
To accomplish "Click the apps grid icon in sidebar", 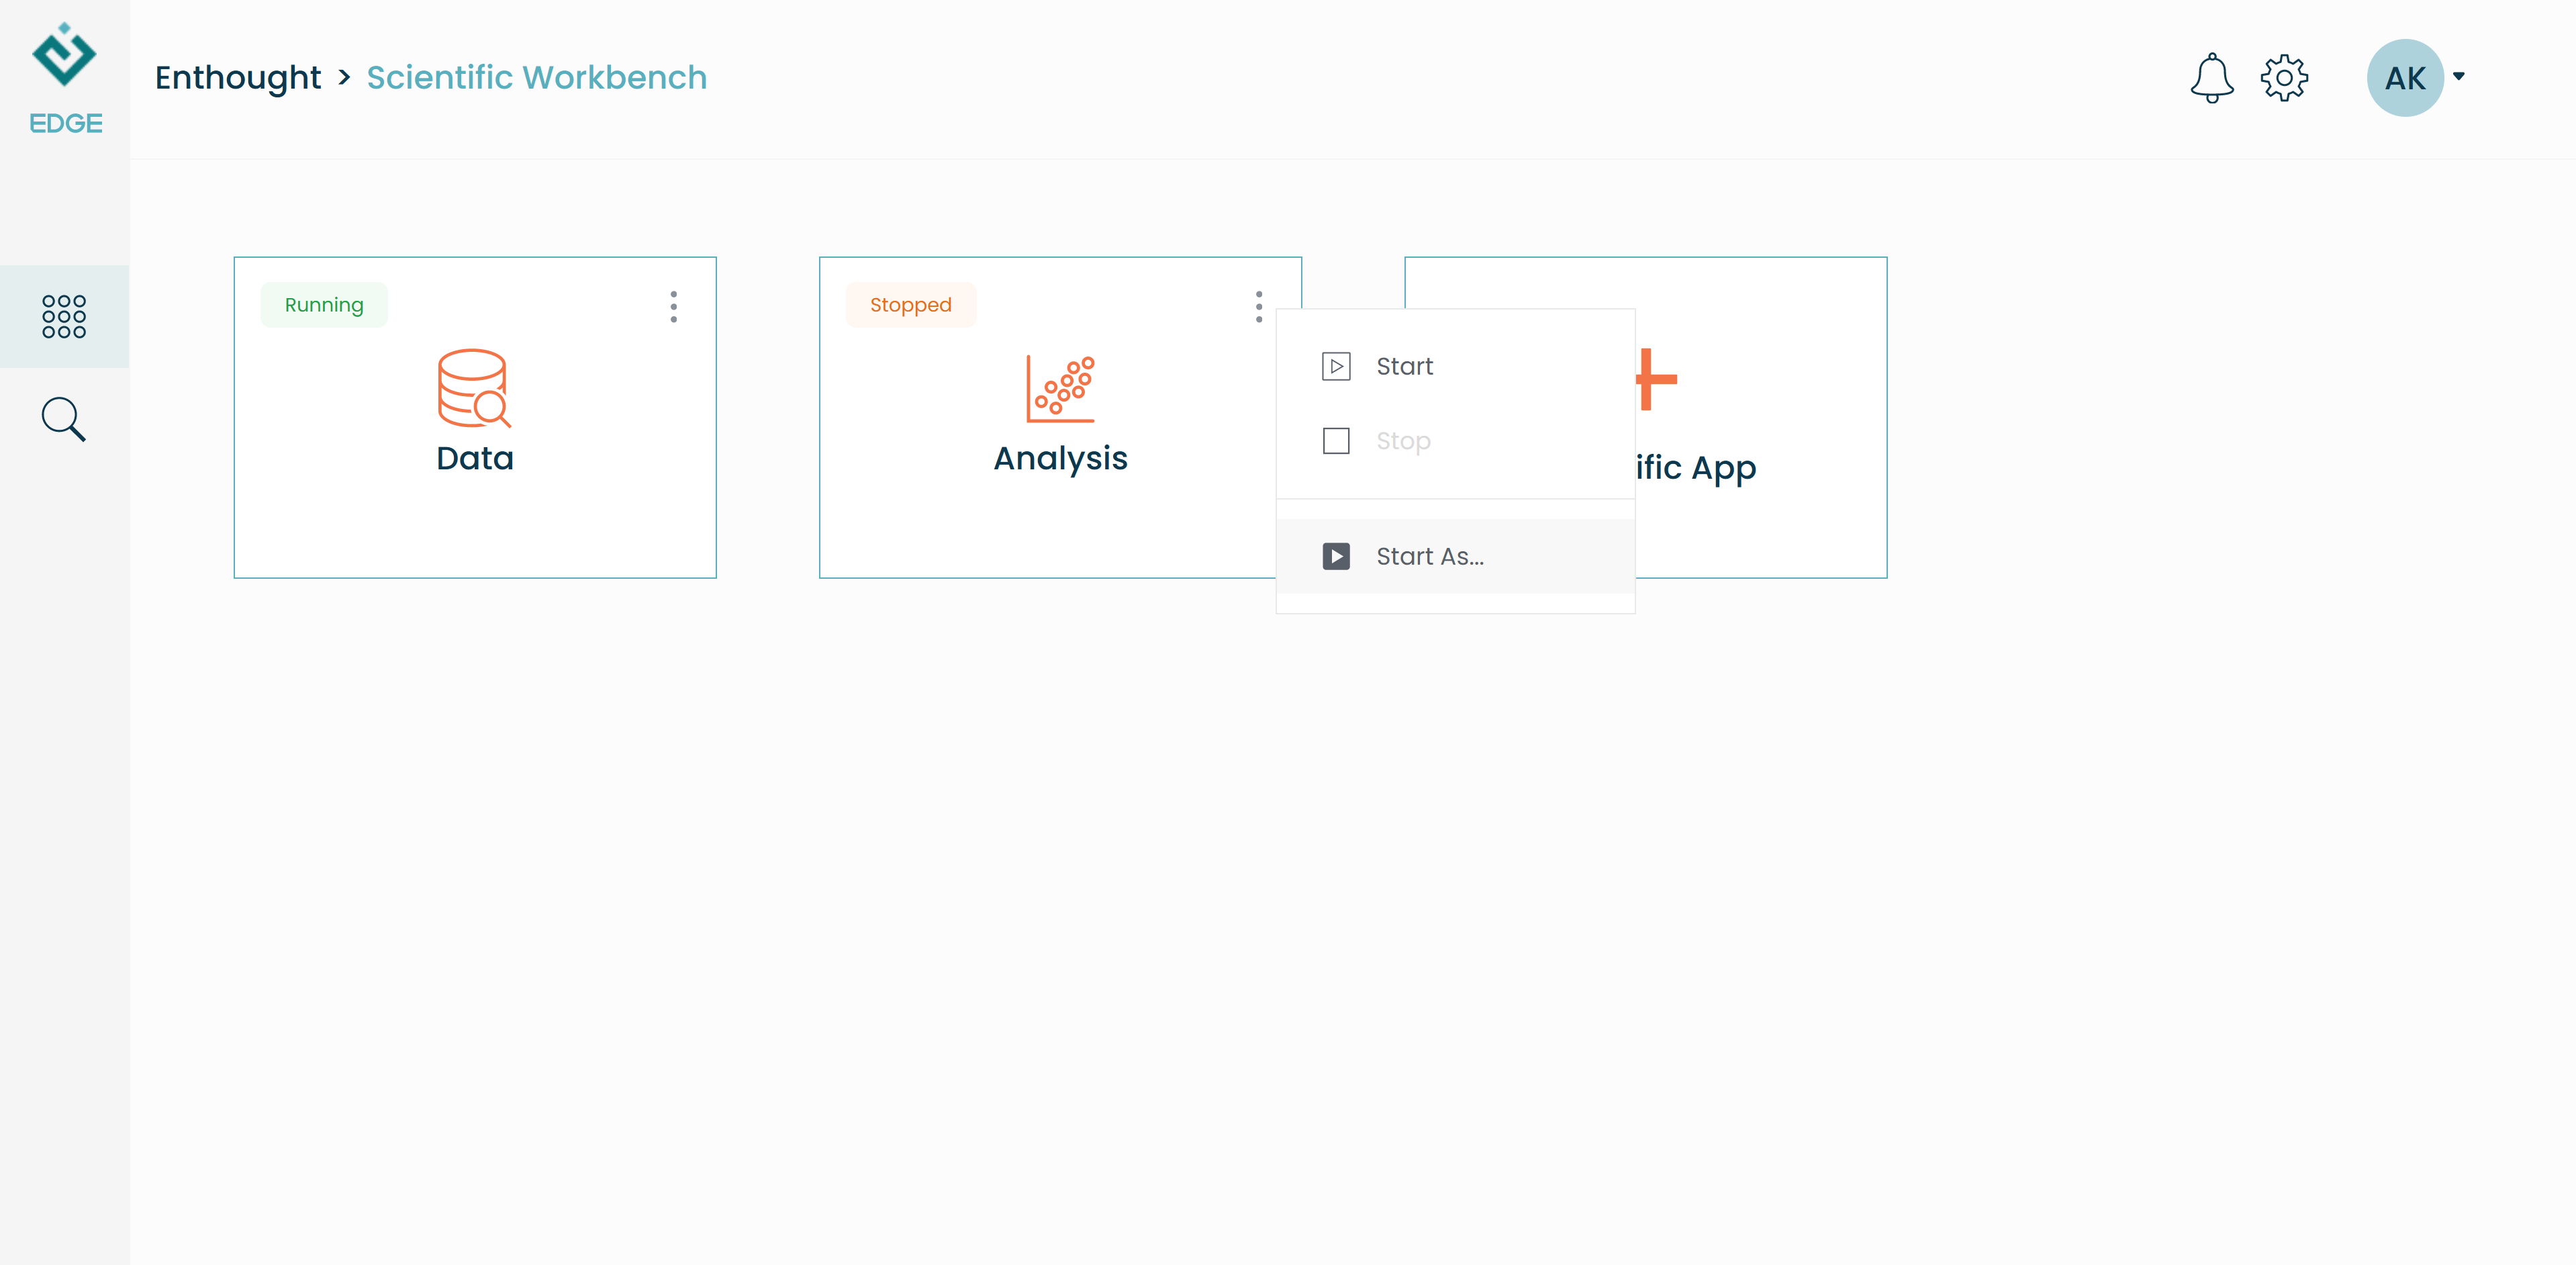I will pyautogui.click(x=66, y=316).
